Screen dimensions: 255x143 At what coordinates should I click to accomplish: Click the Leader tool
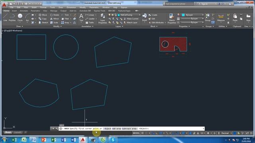click(x=90, y=19)
